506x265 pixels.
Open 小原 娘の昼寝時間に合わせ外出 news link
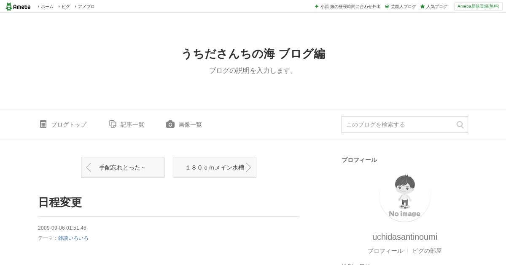tap(350, 6)
